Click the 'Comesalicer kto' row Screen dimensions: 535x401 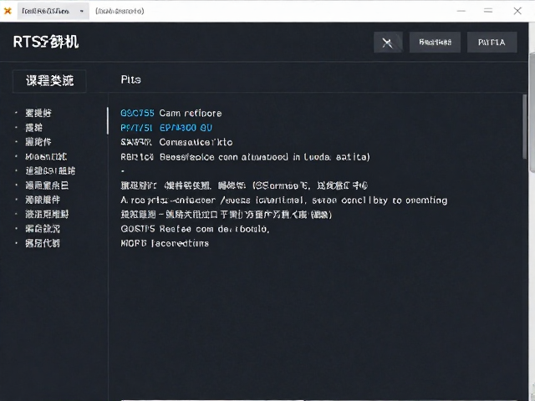click(x=176, y=142)
